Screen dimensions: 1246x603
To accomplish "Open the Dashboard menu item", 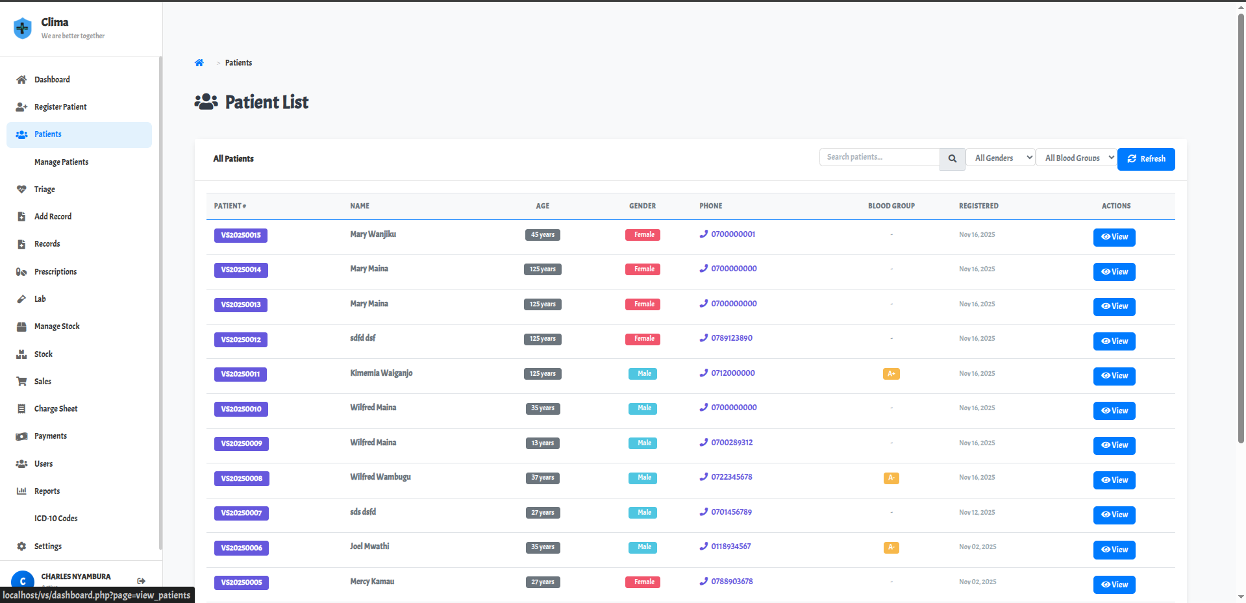I will [x=52, y=80].
